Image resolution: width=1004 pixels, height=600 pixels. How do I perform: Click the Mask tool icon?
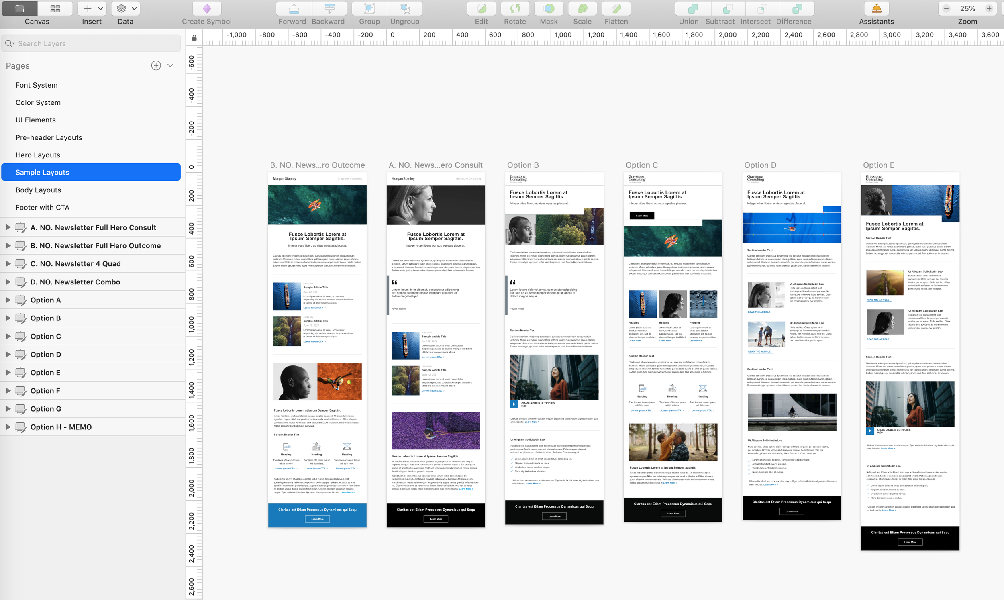click(x=549, y=8)
